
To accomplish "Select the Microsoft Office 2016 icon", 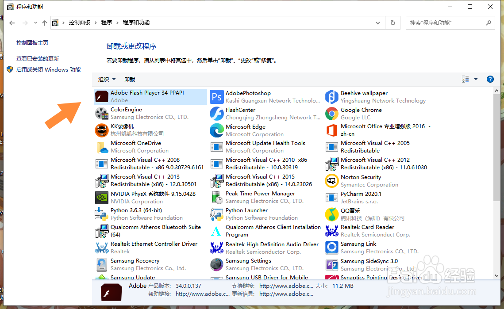I will coord(332,130).
